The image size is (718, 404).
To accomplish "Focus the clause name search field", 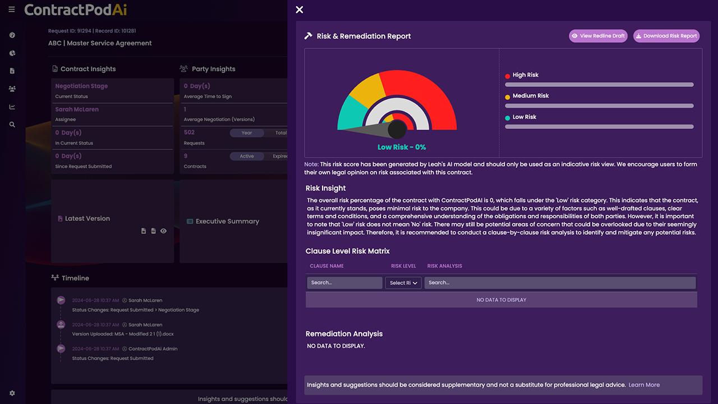I will tap(344, 283).
